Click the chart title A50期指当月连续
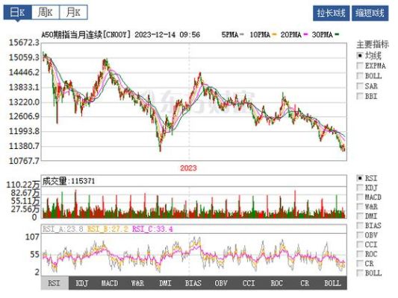 72,34
